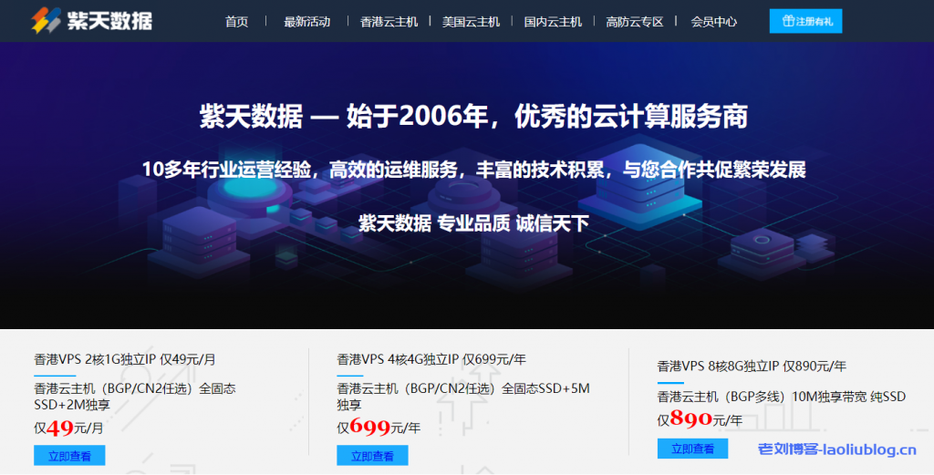
Task: Open 美国云主机 menu
Action: [472, 22]
